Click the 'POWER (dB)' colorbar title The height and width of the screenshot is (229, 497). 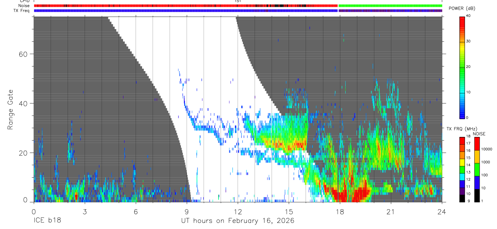click(462, 8)
